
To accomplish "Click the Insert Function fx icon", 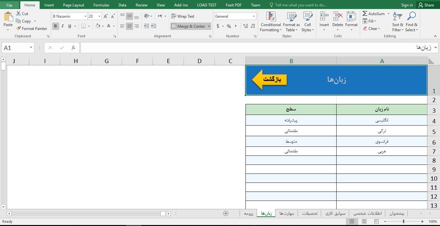I will point(73,48).
